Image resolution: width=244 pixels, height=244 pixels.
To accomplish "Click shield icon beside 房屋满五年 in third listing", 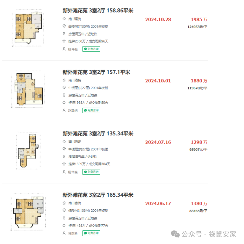I will tap(64, 157).
